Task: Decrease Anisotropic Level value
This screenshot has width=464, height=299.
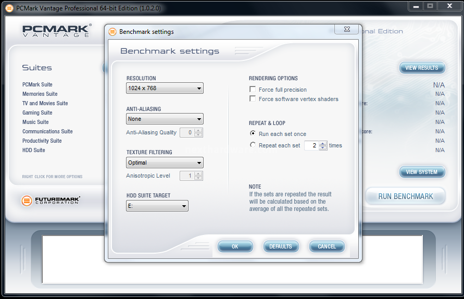Action: pos(198,178)
